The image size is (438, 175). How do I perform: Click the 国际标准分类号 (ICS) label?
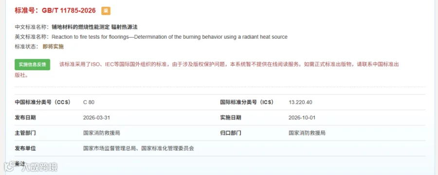click(x=247, y=102)
